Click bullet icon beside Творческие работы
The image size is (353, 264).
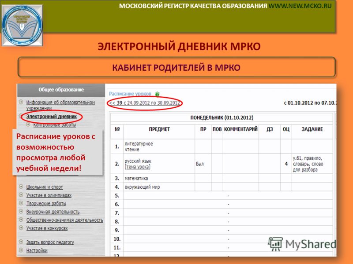coord(21,203)
